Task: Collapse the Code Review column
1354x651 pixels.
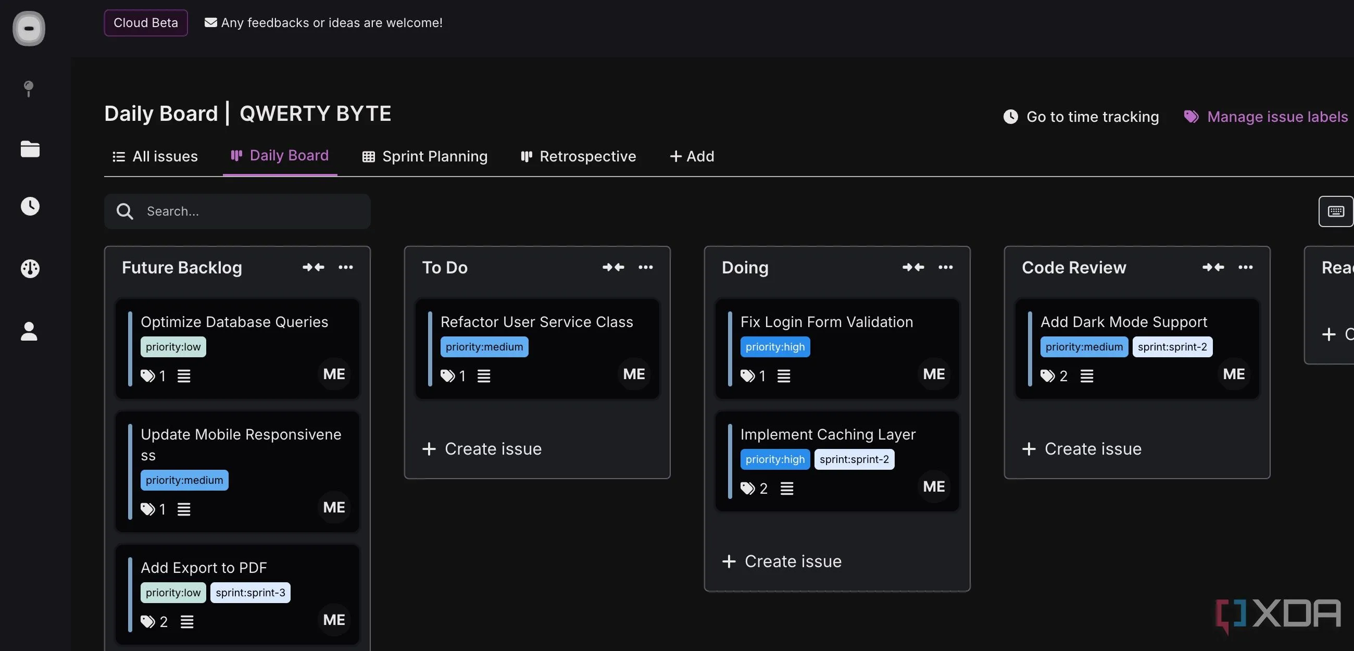Action: click(x=1213, y=267)
